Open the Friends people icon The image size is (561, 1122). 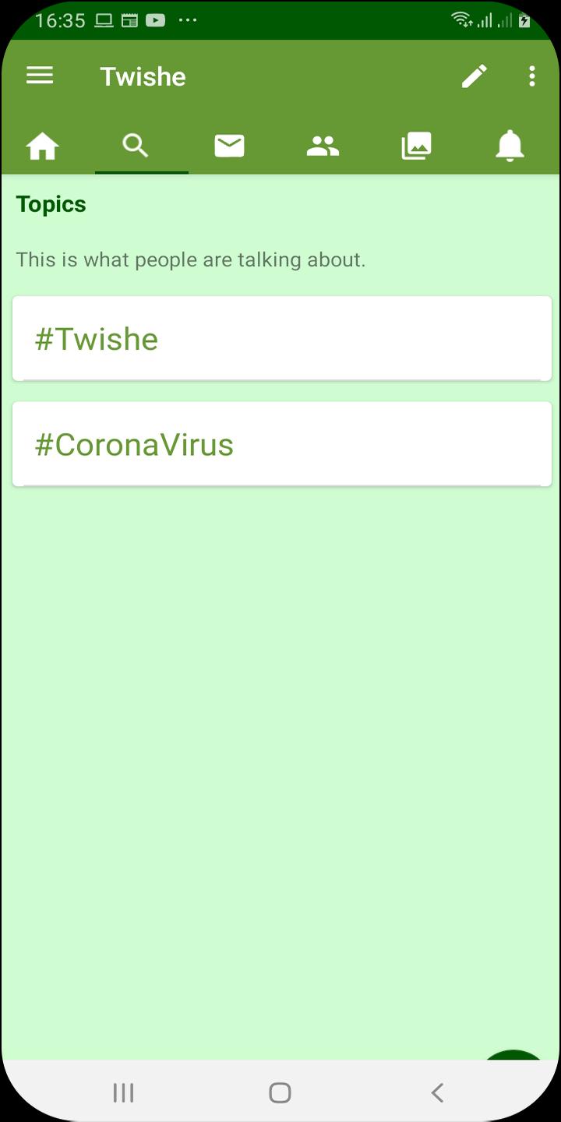pos(323,146)
